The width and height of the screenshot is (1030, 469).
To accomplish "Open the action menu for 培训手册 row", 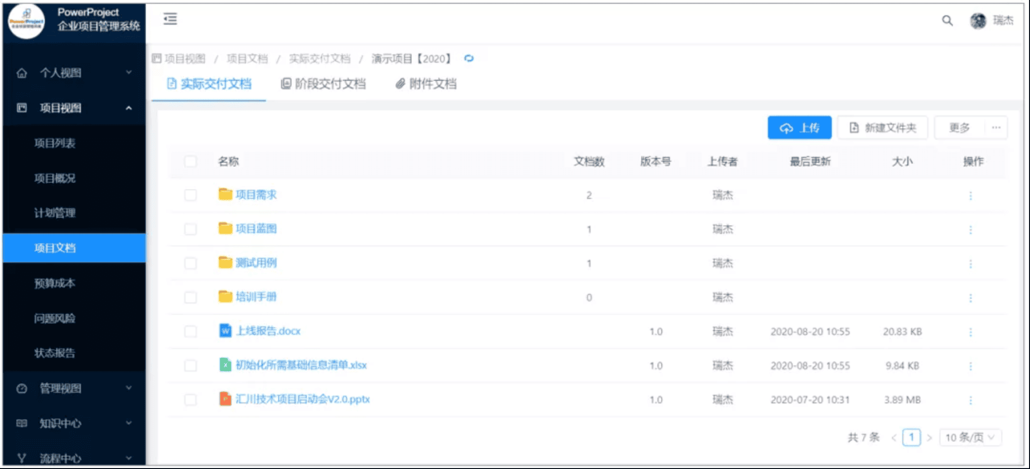I will (970, 298).
